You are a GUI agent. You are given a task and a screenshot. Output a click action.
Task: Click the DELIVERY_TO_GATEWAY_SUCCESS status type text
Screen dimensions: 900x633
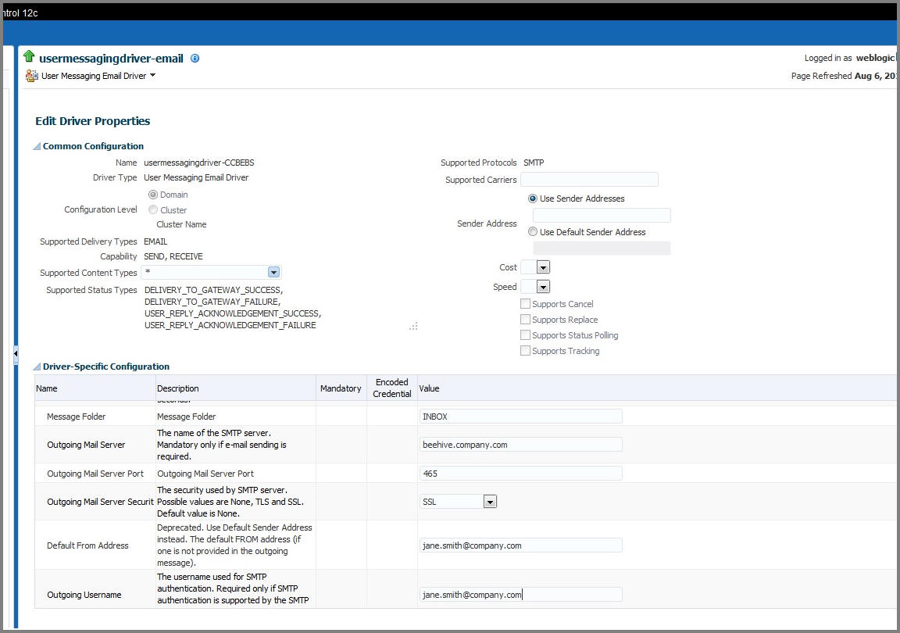(213, 290)
